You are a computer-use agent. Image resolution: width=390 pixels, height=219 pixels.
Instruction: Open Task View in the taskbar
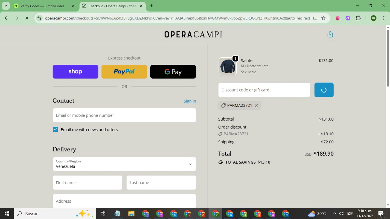tap(103, 214)
